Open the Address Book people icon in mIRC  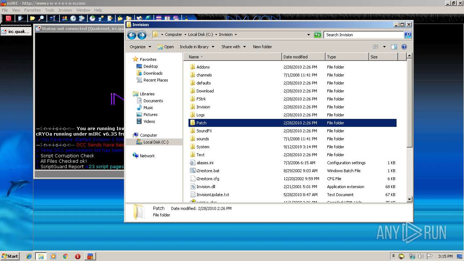tap(65, 18)
